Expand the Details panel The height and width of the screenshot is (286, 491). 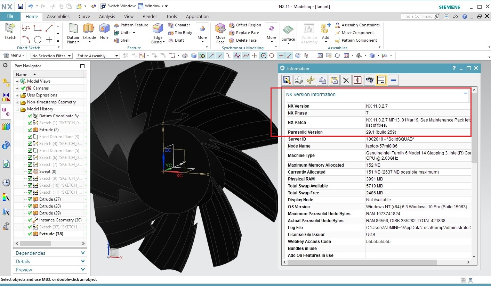(x=50, y=261)
